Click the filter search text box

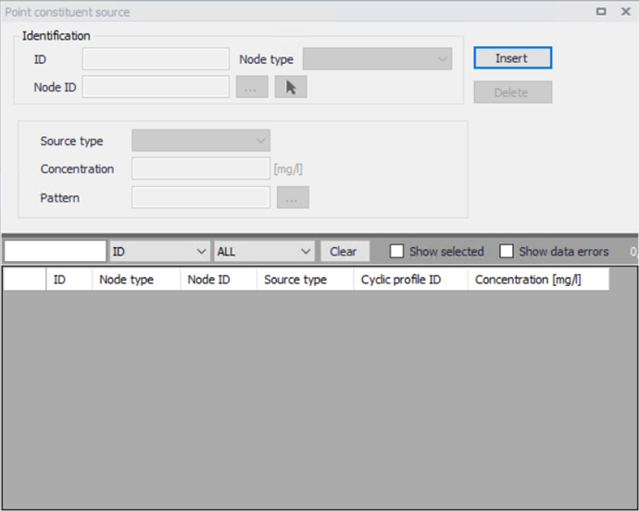tap(55, 251)
